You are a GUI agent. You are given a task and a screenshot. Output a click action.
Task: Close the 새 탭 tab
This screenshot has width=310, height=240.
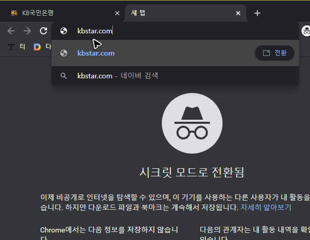[x=238, y=13]
